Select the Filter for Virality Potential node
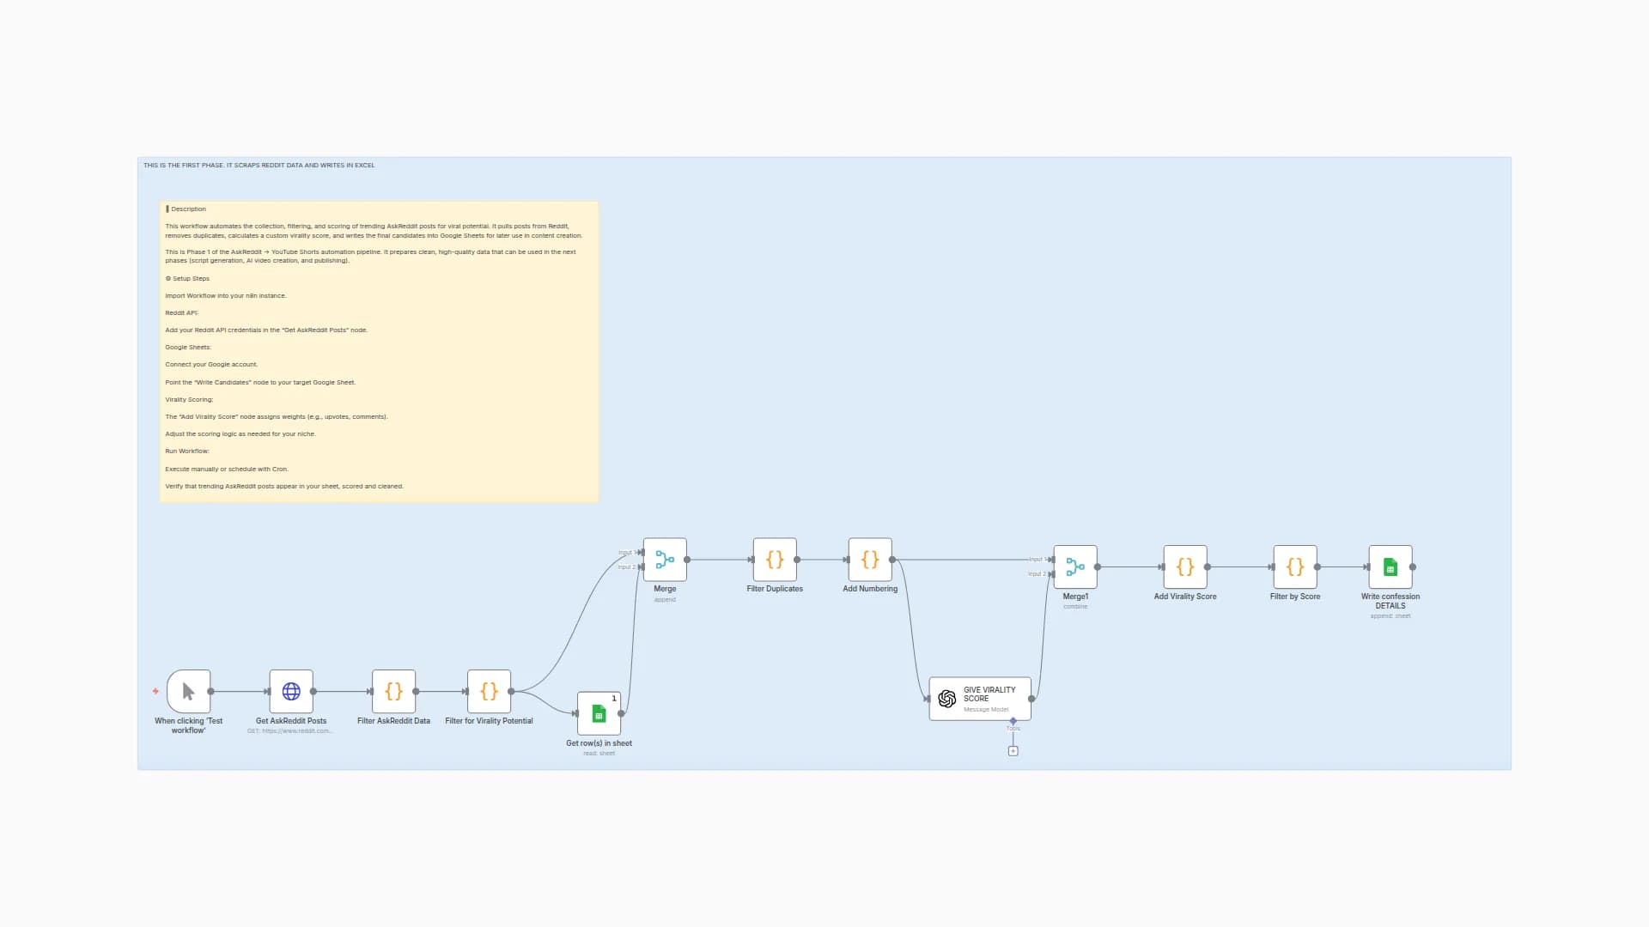This screenshot has height=927, width=1649. coord(489,692)
